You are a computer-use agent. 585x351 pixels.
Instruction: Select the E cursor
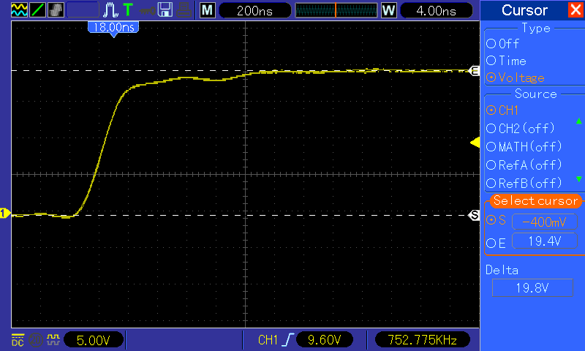click(x=497, y=244)
